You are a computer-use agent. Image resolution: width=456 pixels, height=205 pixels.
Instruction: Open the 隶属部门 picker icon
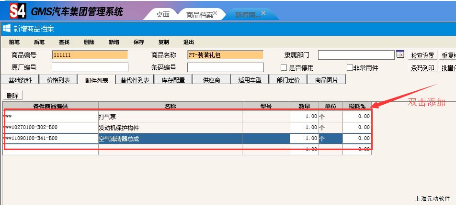[x=400, y=54]
